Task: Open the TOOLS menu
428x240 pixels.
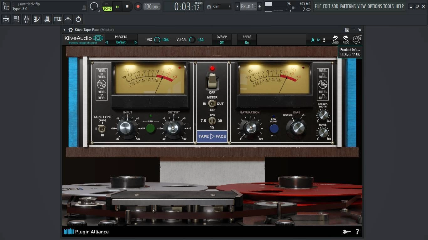Action: point(389,6)
